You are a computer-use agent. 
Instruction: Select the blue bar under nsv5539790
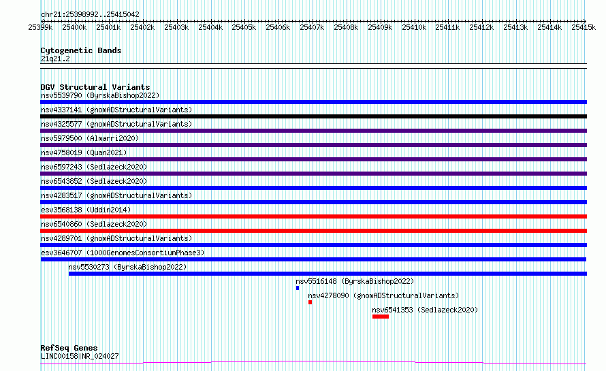click(x=313, y=102)
